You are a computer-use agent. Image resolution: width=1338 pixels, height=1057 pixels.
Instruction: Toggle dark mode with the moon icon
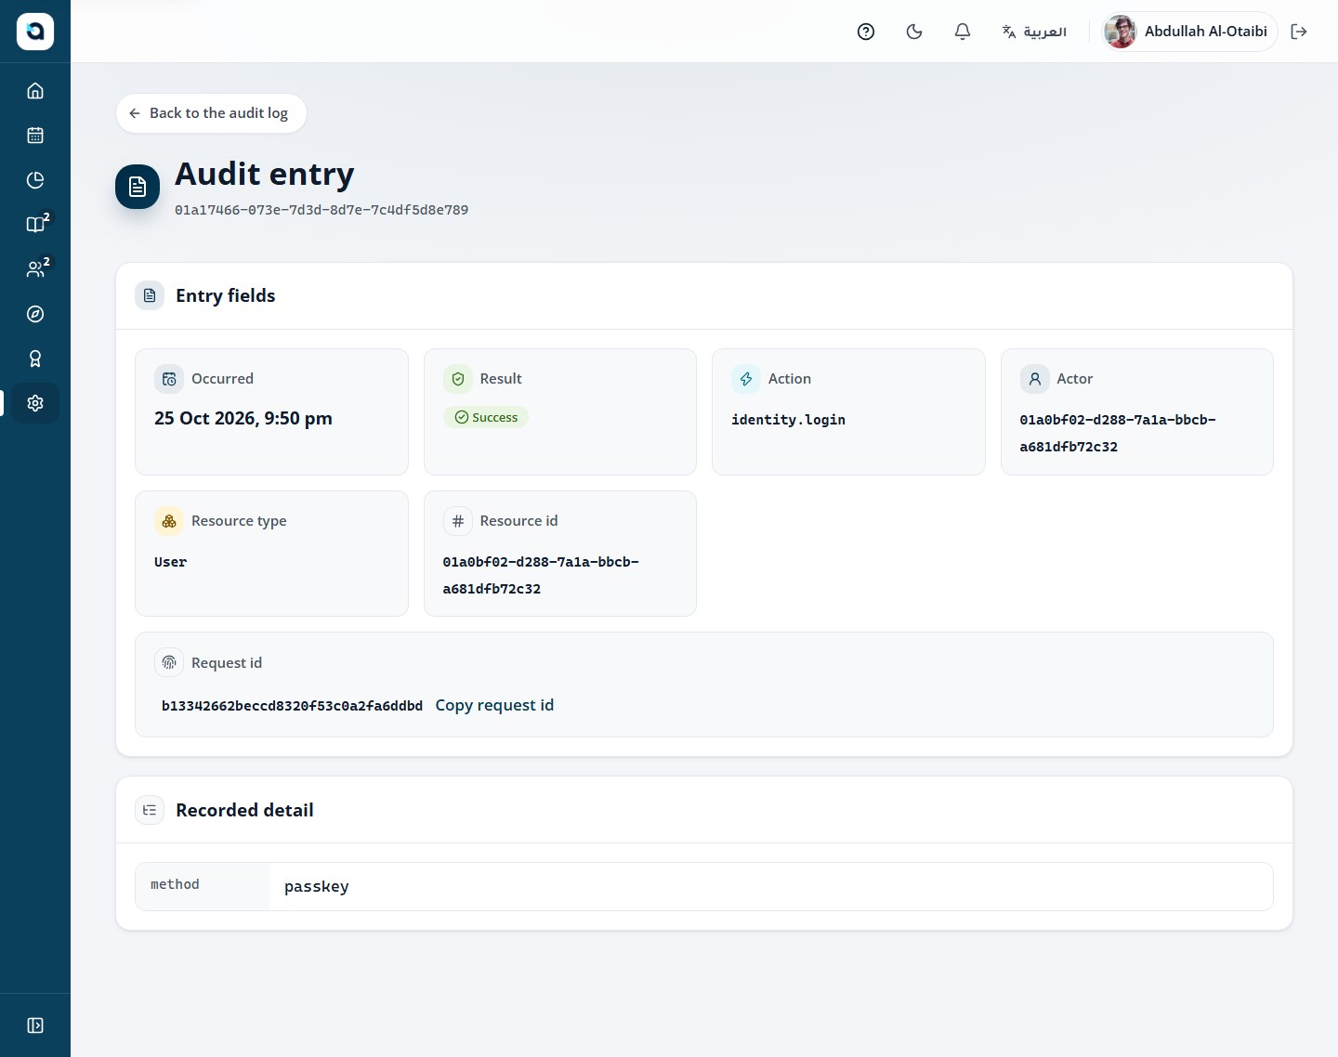click(914, 32)
